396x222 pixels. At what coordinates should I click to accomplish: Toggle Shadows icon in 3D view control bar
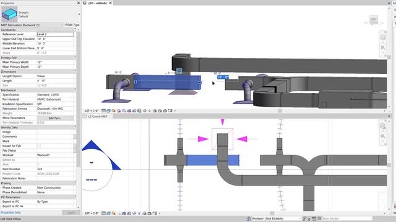click(x=119, y=111)
